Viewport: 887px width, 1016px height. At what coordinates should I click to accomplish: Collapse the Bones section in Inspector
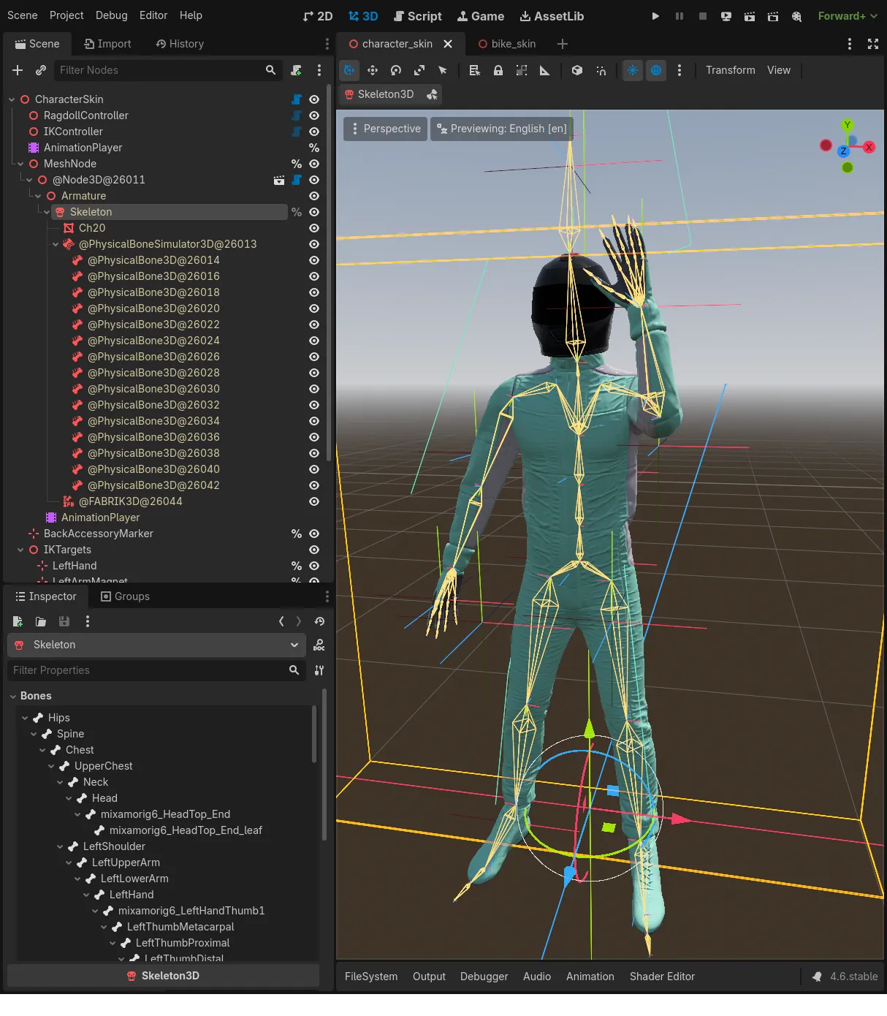coord(13,696)
